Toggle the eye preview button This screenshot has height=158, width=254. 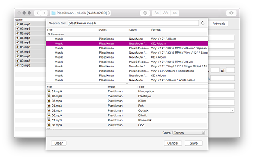pos(231,13)
